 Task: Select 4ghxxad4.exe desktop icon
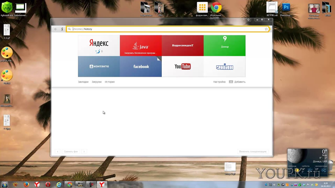[x=7, y=9]
